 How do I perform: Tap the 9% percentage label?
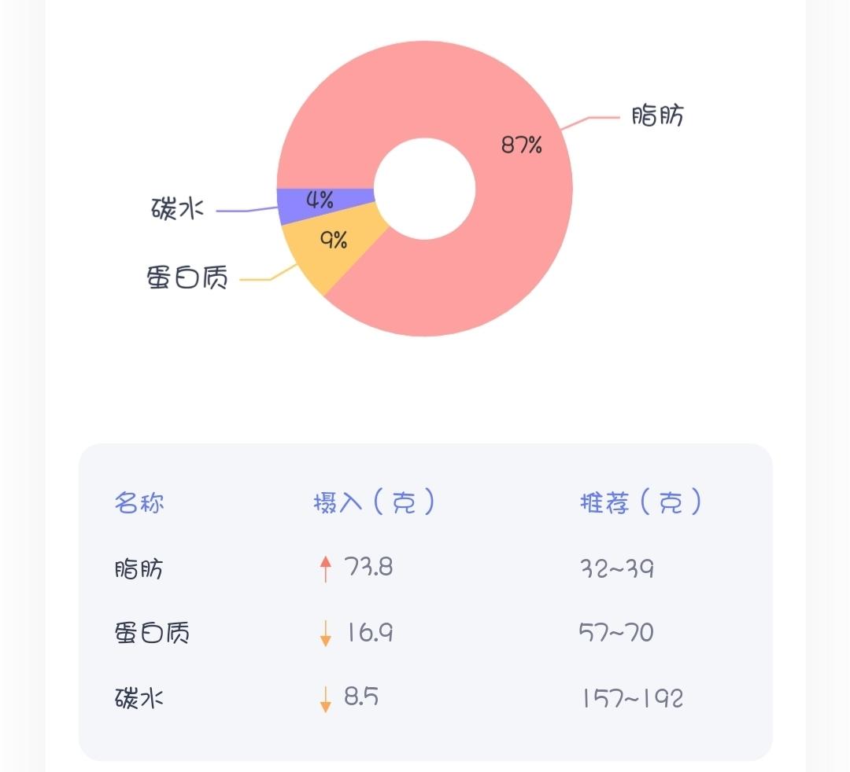click(x=334, y=238)
